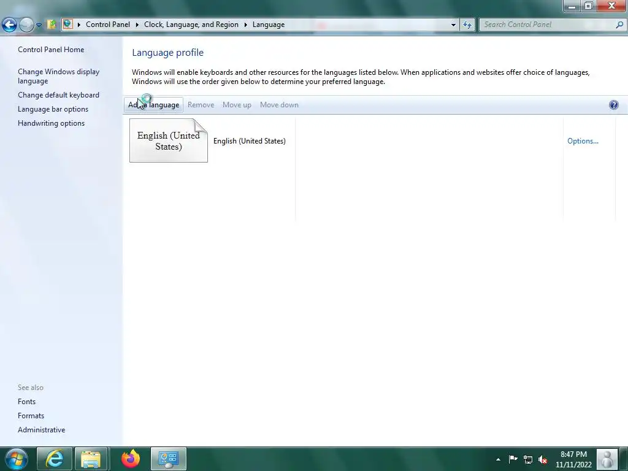The image size is (628, 471).
Task: Open Administrative under See also
Action: pyautogui.click(x=41, y=430)
